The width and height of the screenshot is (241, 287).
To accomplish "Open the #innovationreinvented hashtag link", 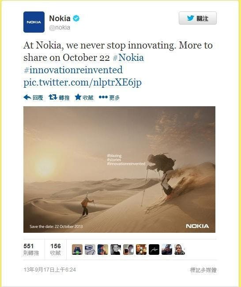I will coord(73,70).
